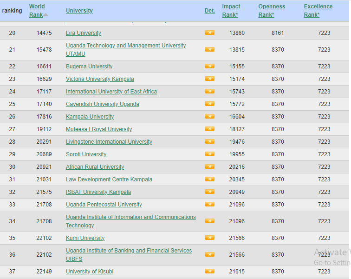
Task: Sort table by University column header
Action: (79, 11)
